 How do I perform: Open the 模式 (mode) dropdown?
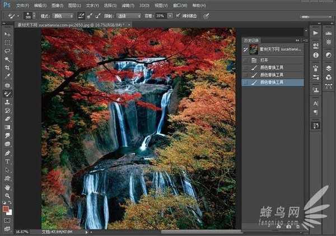tap(66, 16)
